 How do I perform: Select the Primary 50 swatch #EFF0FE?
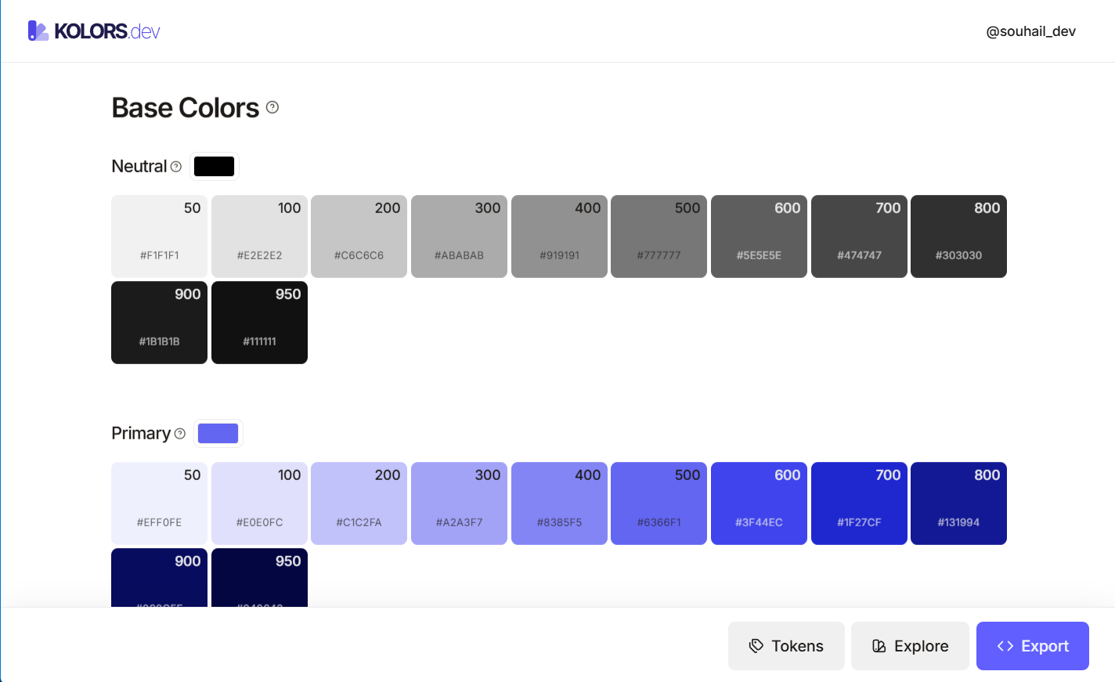pos(159,503)
